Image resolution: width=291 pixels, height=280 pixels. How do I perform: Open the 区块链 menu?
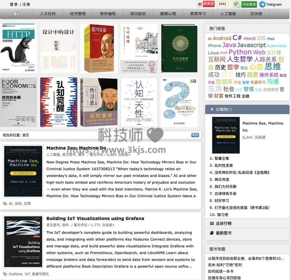256,14
